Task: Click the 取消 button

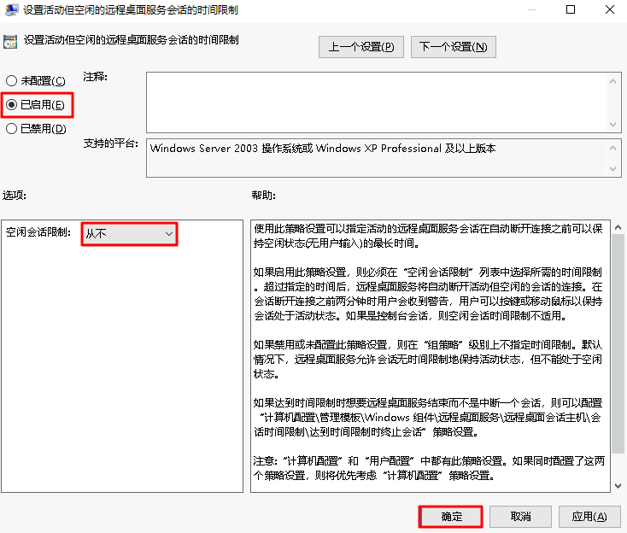Action: [520, 517]
